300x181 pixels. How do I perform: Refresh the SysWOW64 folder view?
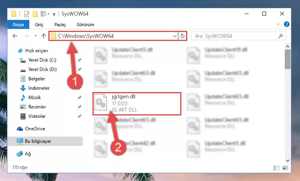[x=183, y=36]
